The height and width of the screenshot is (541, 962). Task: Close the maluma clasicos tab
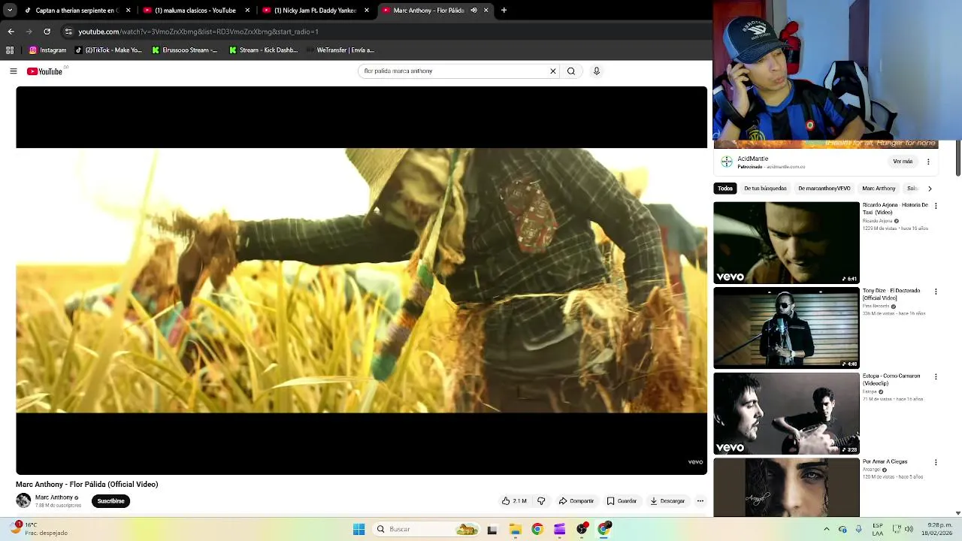247,11
